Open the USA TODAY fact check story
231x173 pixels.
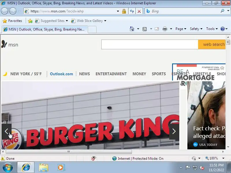pos(206,115)
